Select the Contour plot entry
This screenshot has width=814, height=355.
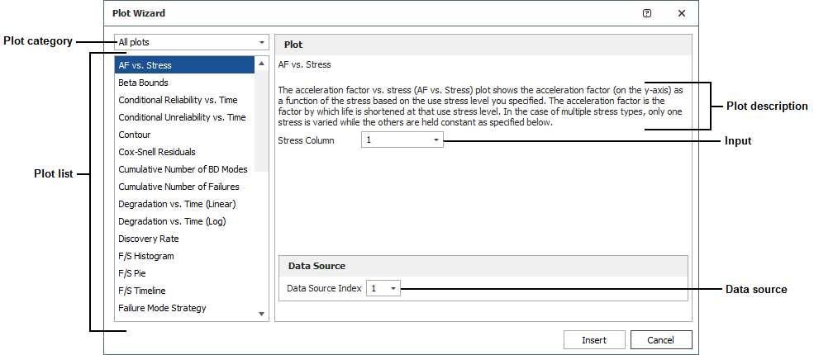tap(134, 135)
